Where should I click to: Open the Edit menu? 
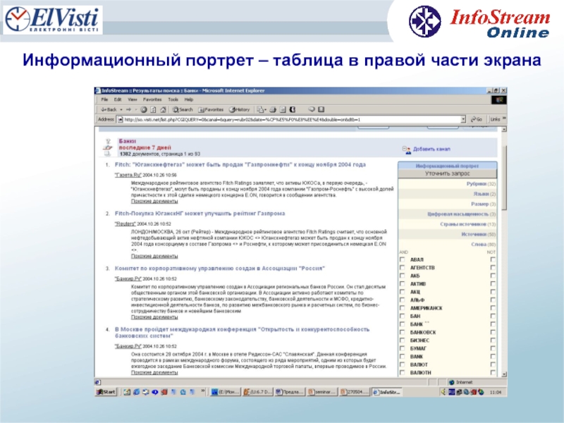118,99
